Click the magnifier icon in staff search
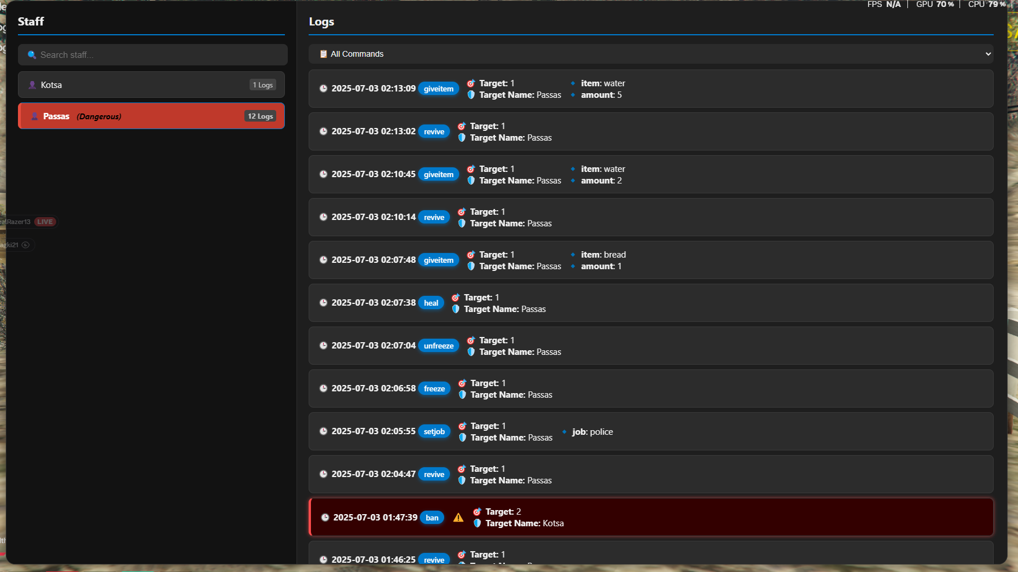Viewport: 1018px width, 572px height. pos(32,55)
